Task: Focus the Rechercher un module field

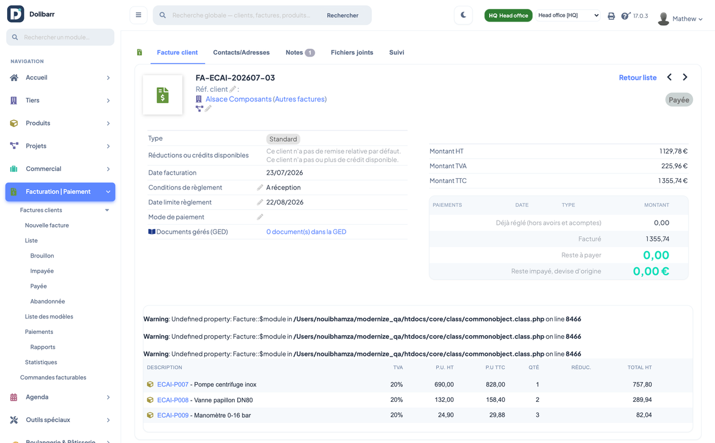Action: pos(60,37)
